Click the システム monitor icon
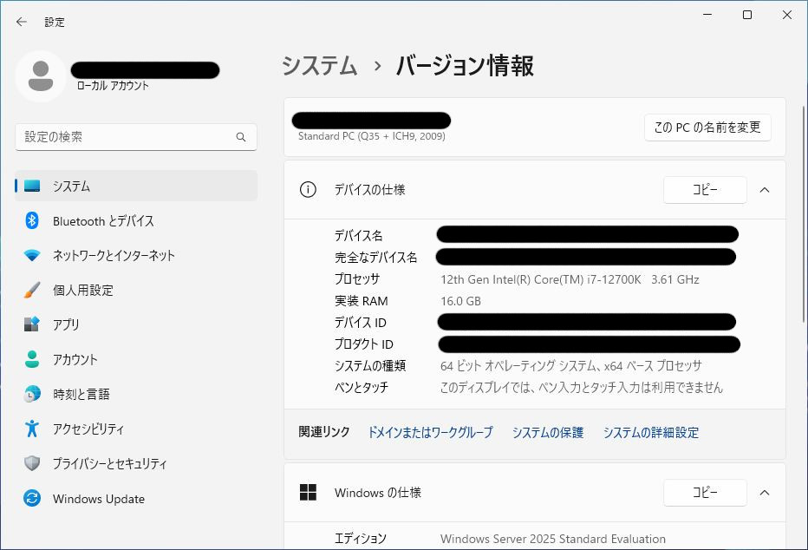Viewport: 808px width, 550px height. pos(32,187)
